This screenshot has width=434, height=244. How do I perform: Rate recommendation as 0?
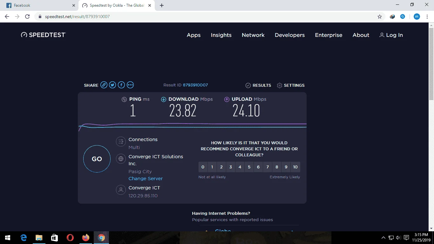203,167
